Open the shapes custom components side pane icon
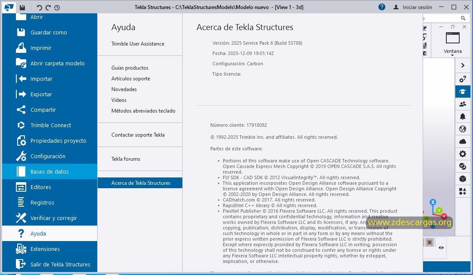The image size is (473, 275). 463,191
